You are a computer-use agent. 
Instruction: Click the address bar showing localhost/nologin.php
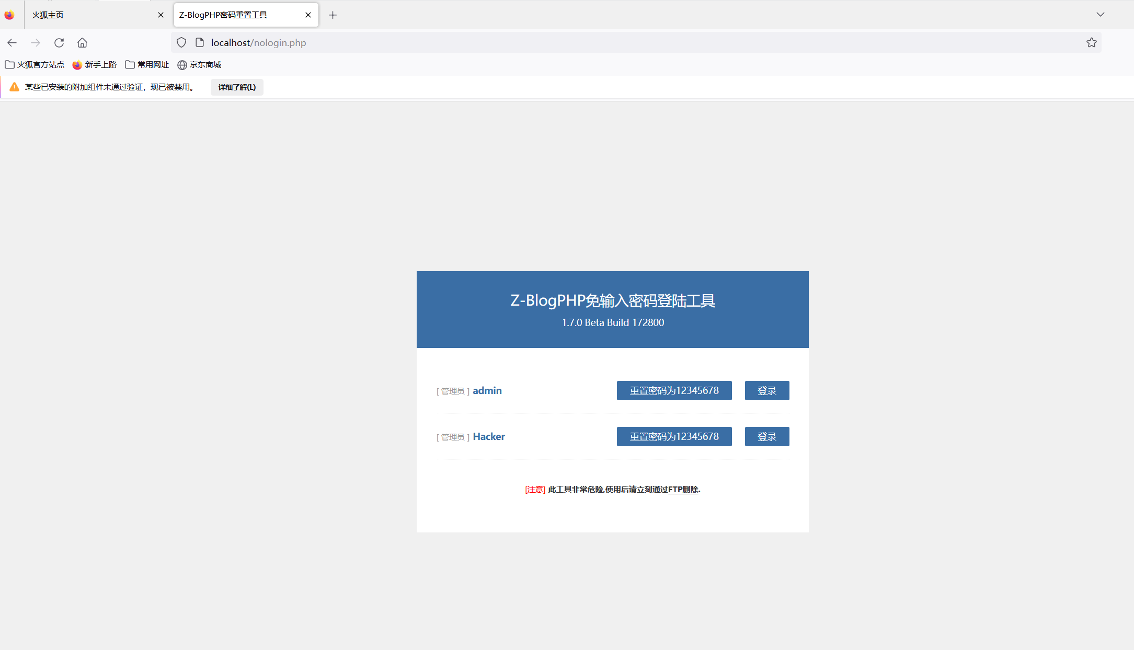click(627, 43)
